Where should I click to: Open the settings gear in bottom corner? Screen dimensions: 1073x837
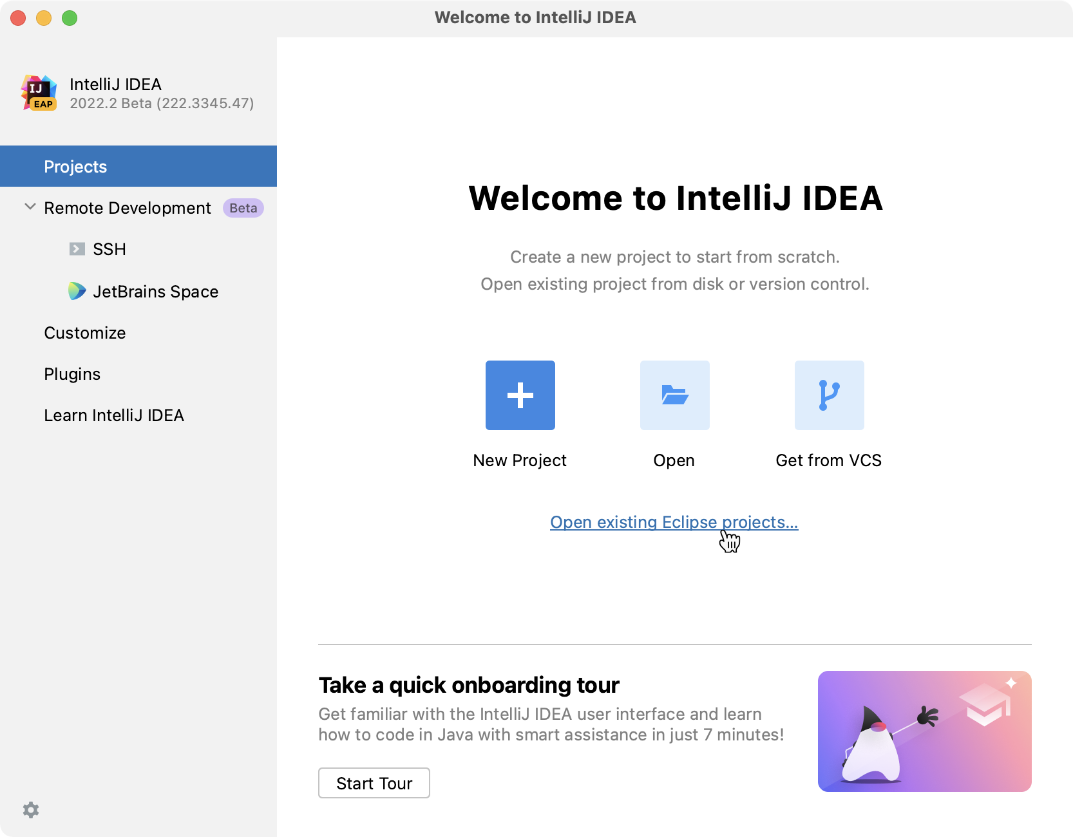point(31,810)
